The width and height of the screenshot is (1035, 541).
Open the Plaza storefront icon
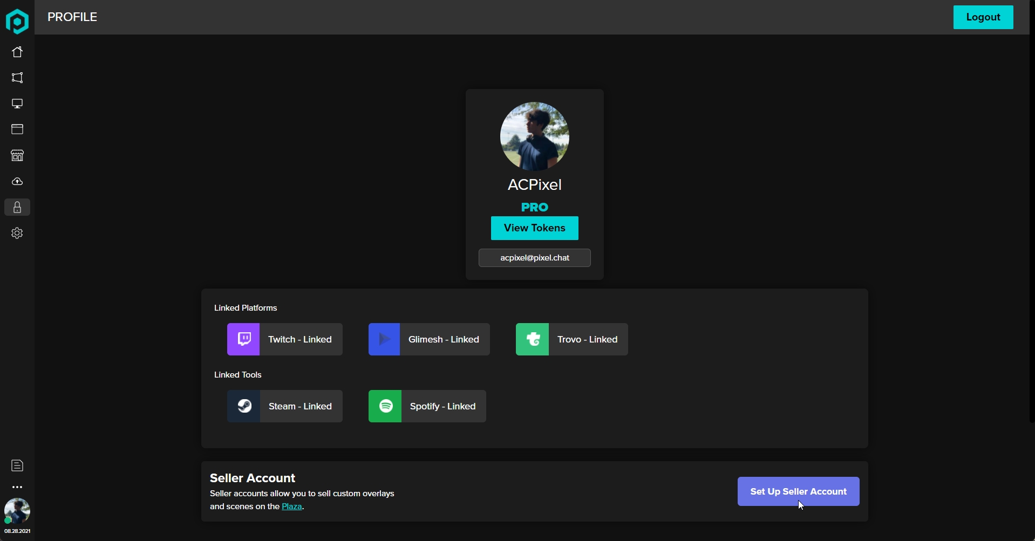click(x=17, y=155)
